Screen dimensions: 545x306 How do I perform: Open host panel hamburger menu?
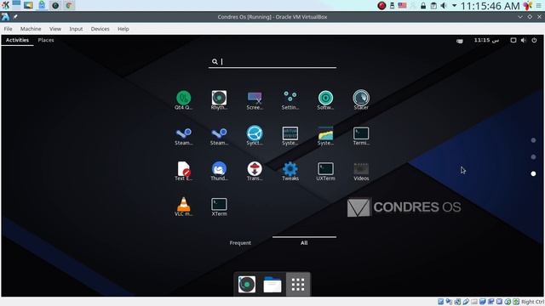pos(539,6)
